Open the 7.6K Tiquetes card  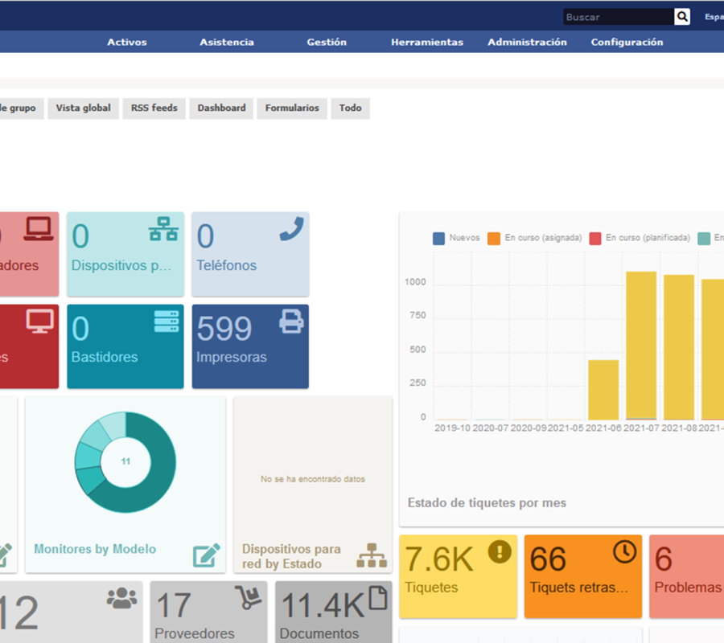click(458, 576)
